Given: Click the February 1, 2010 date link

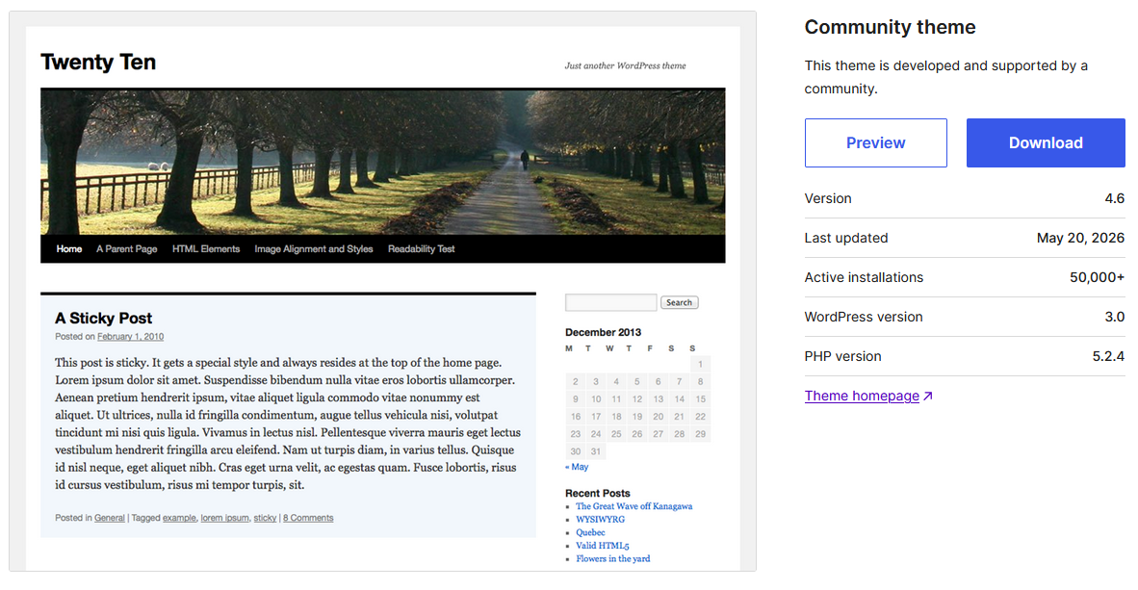Looking at the screenshot, I should 131,337.
